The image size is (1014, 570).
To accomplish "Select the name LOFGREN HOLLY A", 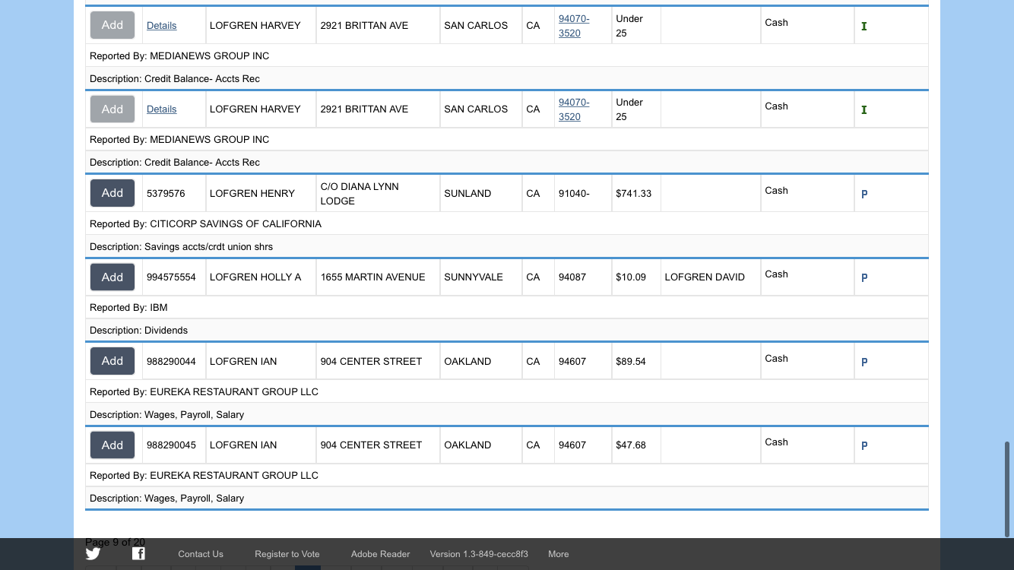I will tap(255, 277).
